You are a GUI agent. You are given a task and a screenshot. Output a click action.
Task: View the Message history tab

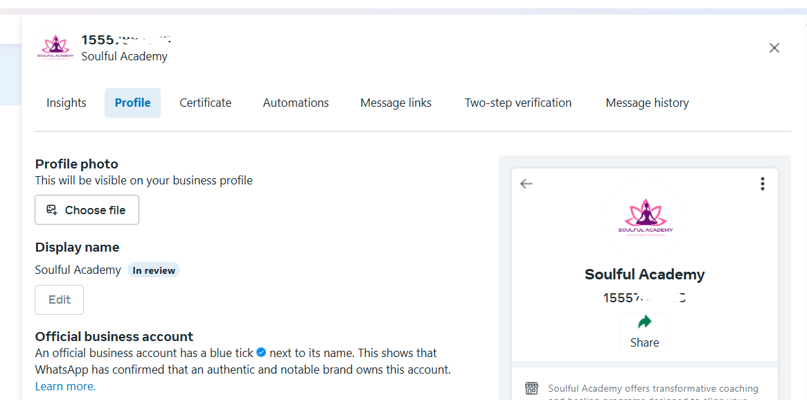pyautogui.click(x=647, y=103)
